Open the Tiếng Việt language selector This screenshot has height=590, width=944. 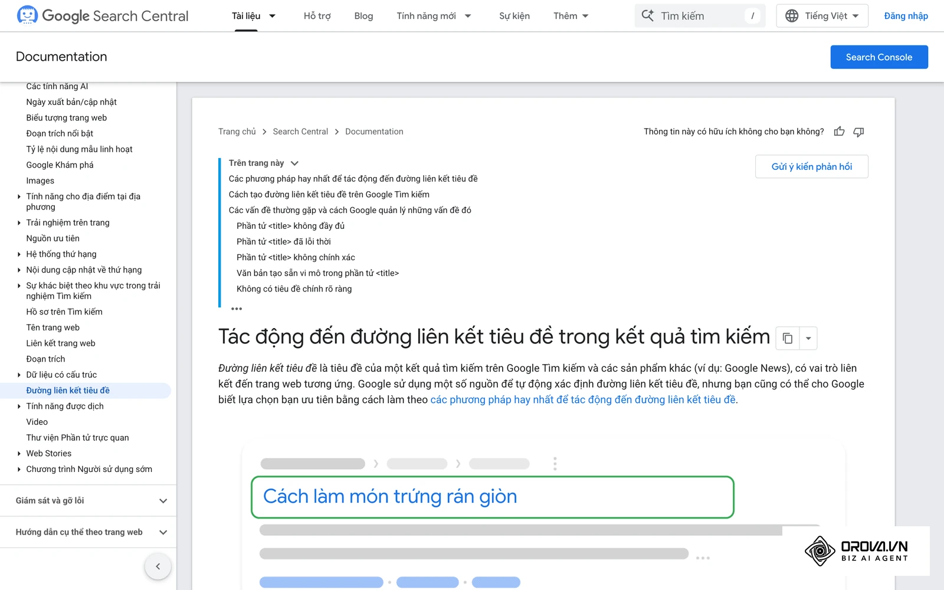point(822,16)
